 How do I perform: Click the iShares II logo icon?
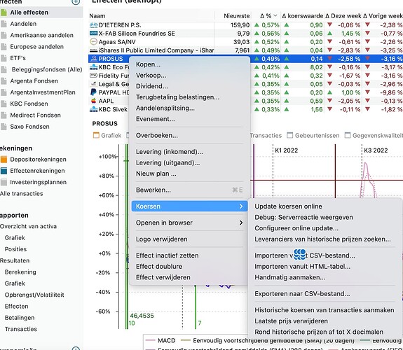point(93,50)
